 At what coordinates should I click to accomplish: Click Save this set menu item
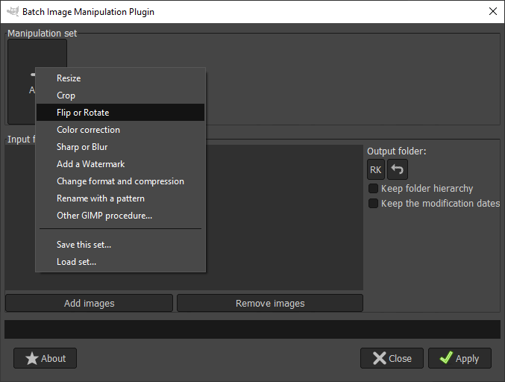click(x=120, y=245)
